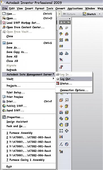The width and height of the screenshot is (103, 170).
Task: Click the Publish DWF globe icon
Action: (4, 106)
